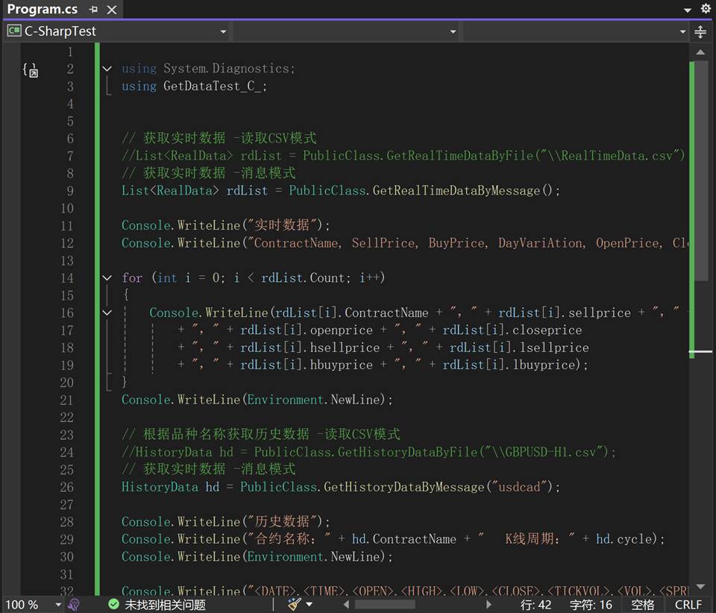The width and height of the screenshot is (716, 613).
Task: Collapse the using directives block
Action: point(107,69)
